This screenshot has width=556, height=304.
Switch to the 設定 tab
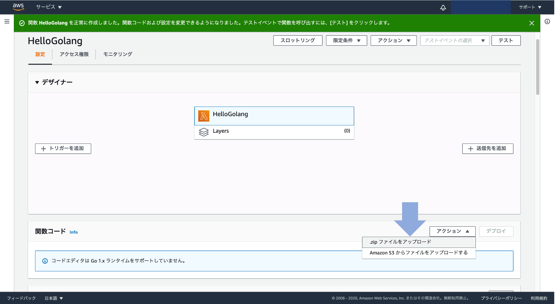click(x=40, y=54)
